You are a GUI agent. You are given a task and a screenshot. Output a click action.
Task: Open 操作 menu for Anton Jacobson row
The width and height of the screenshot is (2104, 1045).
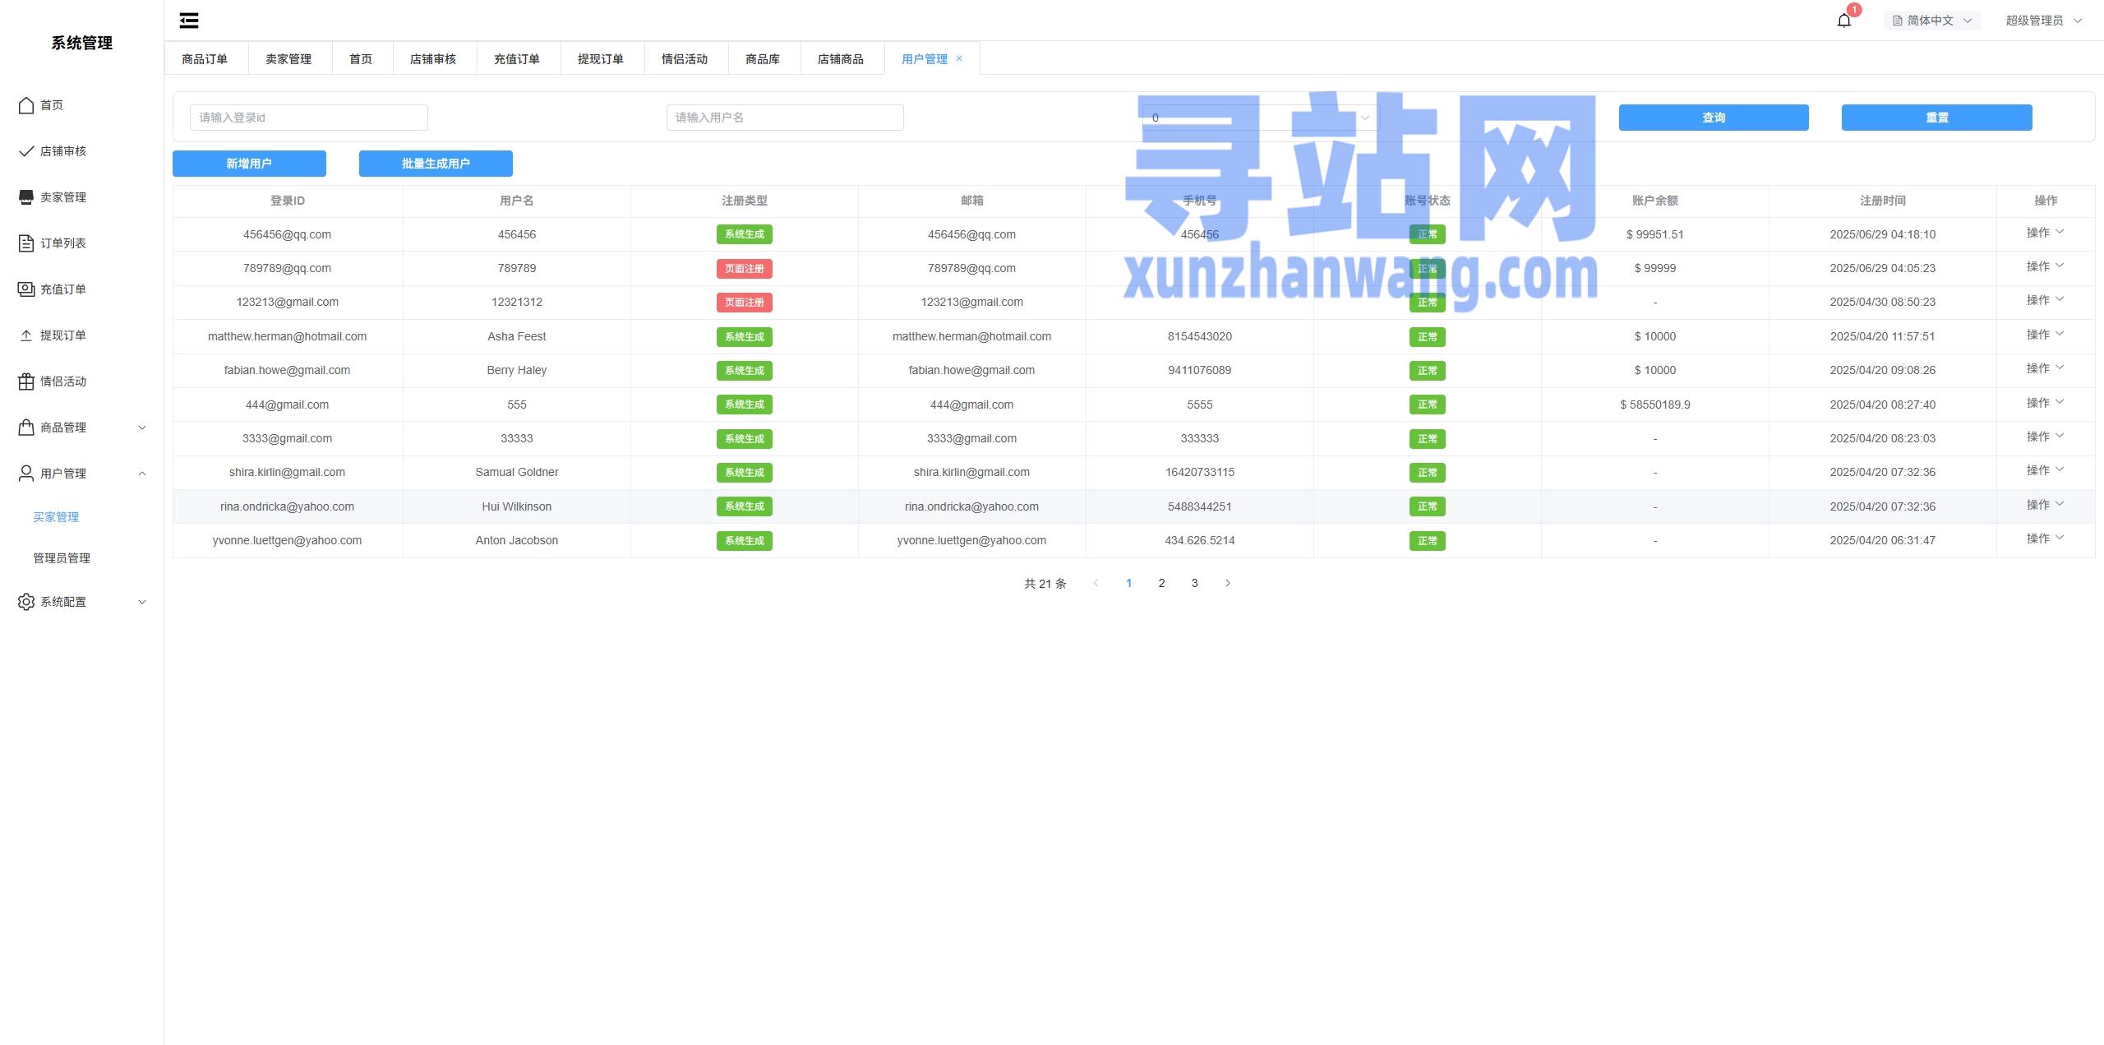[2045, 539]
